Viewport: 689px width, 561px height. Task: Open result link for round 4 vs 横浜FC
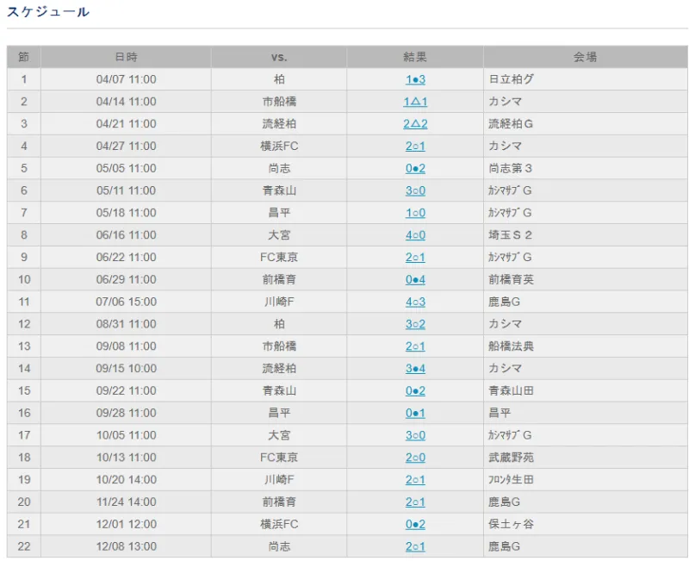[x=415, y=146]
